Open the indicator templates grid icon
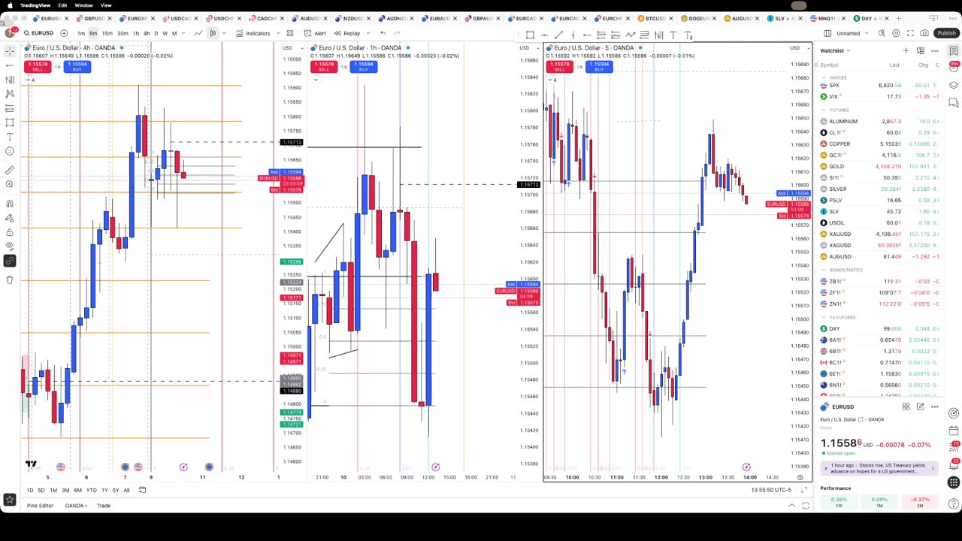This screenshot has height=541, width=962. (290, 33)
